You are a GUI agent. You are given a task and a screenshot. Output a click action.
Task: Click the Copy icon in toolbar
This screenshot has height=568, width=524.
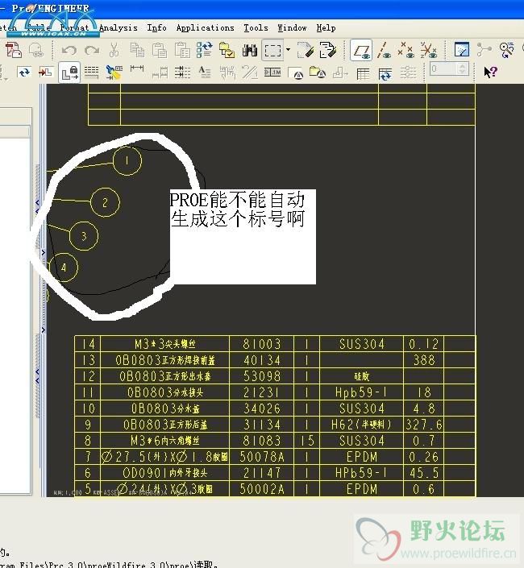(x=137, y=50)
